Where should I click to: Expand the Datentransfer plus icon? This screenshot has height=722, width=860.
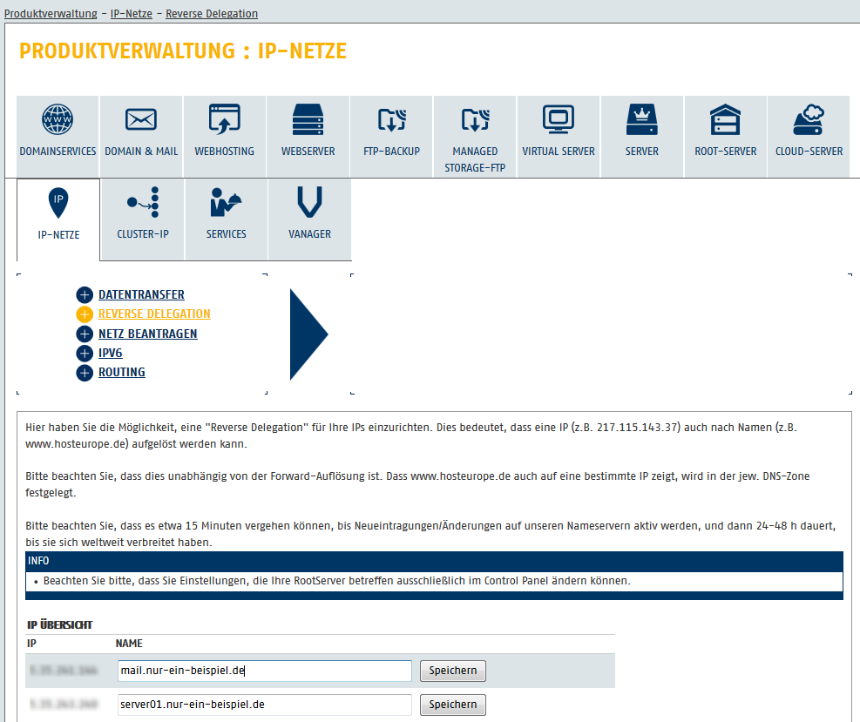[85, 295]
